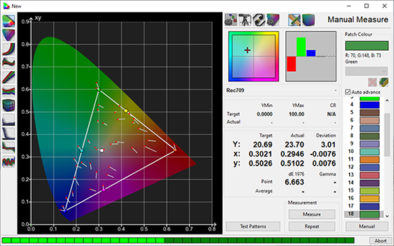Screen dimensions: 394x246
Task: Select amber patch swatch number 16
Action: click(370, 199)
